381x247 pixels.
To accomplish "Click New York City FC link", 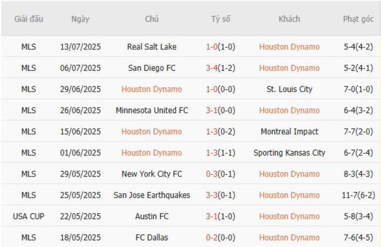I will tap(152, 174).
